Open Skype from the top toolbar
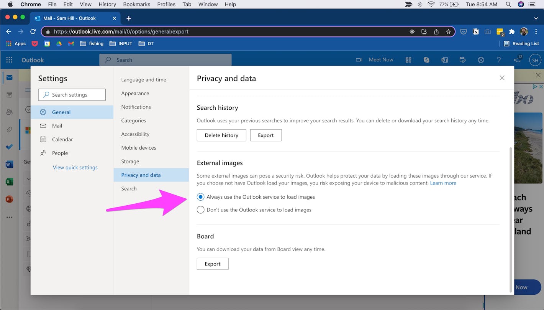 426,60
